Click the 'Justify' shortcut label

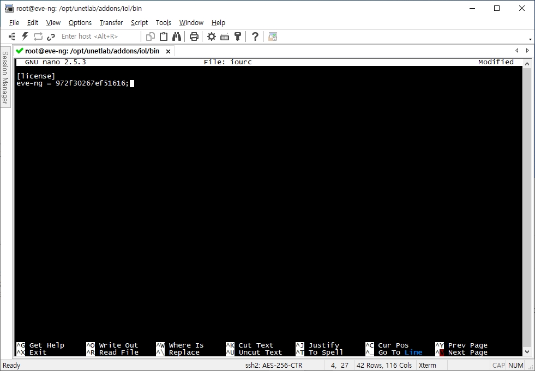(x=324, y=345)
